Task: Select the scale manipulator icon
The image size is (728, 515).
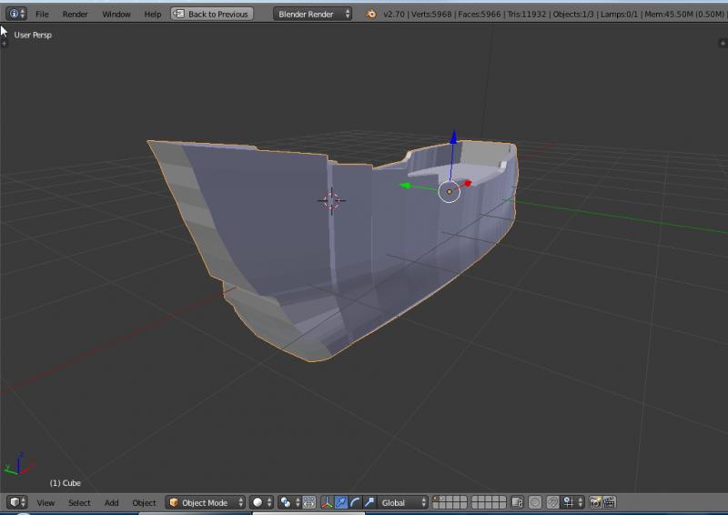Action: click(x=369, y=502)
